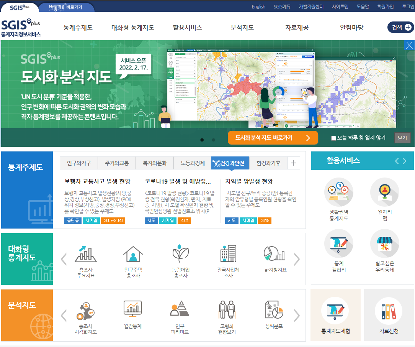Click the 읍면동 tag
The image size is (415, 347).
(73, 220)
